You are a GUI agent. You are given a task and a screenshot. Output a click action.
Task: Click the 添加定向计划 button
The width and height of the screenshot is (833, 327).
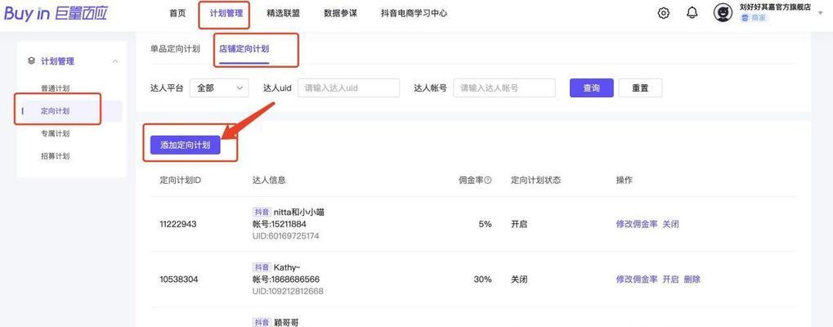point(185,145)
